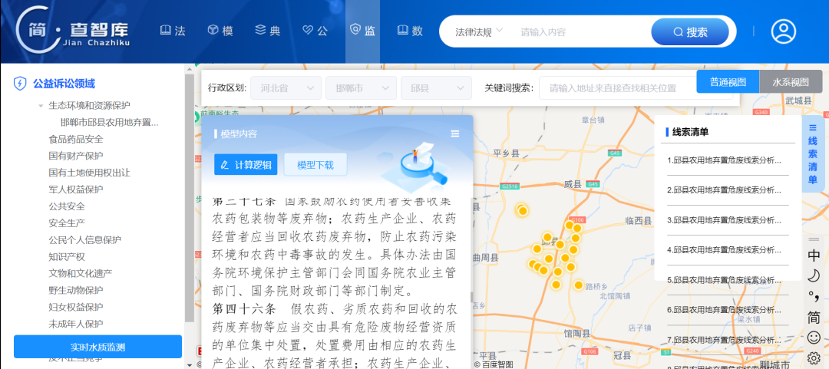Click the 计算逻辑 button
This screenshot has height=369, width=829.
click(246, 164)
